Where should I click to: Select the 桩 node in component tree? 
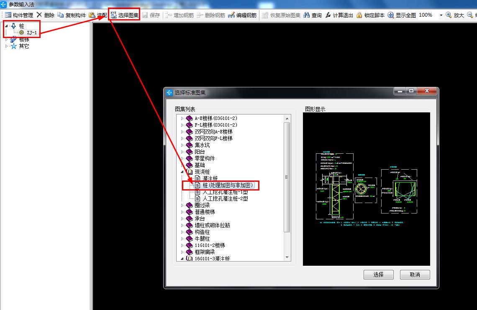pos(22,26)
